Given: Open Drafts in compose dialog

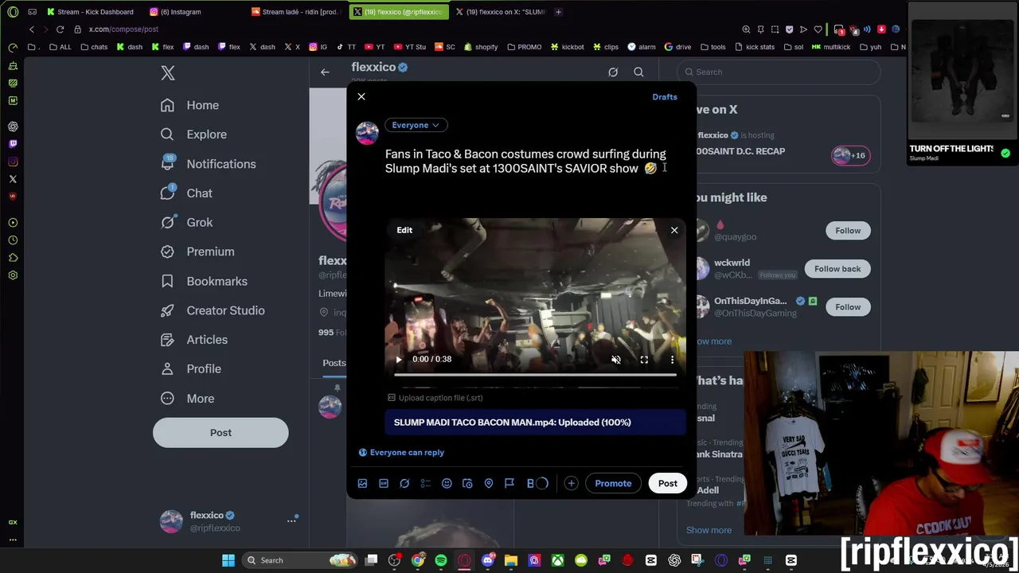Looking at the screenshot, I should click(x=665, y=97).
